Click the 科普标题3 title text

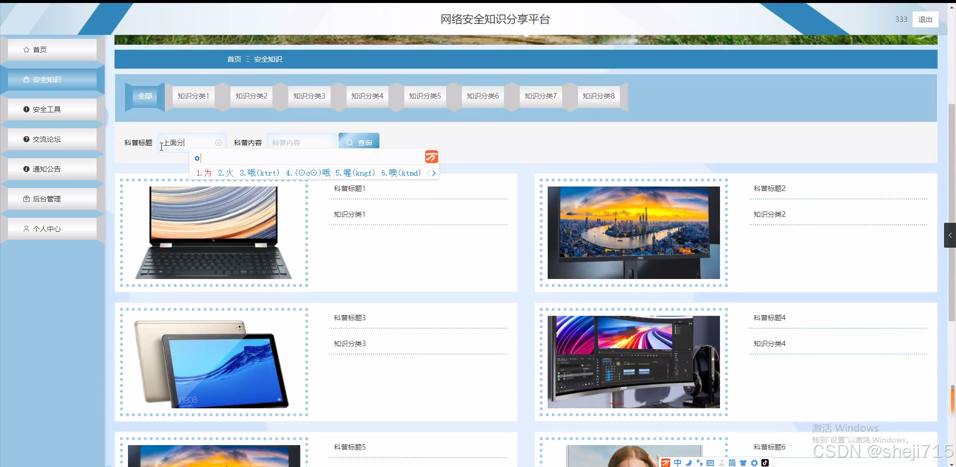(x=350, y=318)
